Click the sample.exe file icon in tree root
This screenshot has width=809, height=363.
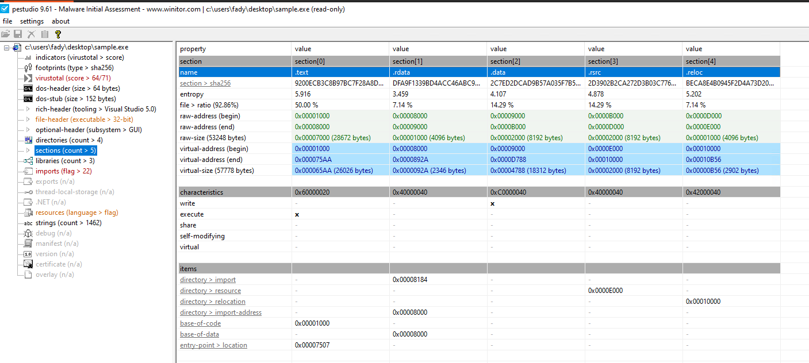17,47
